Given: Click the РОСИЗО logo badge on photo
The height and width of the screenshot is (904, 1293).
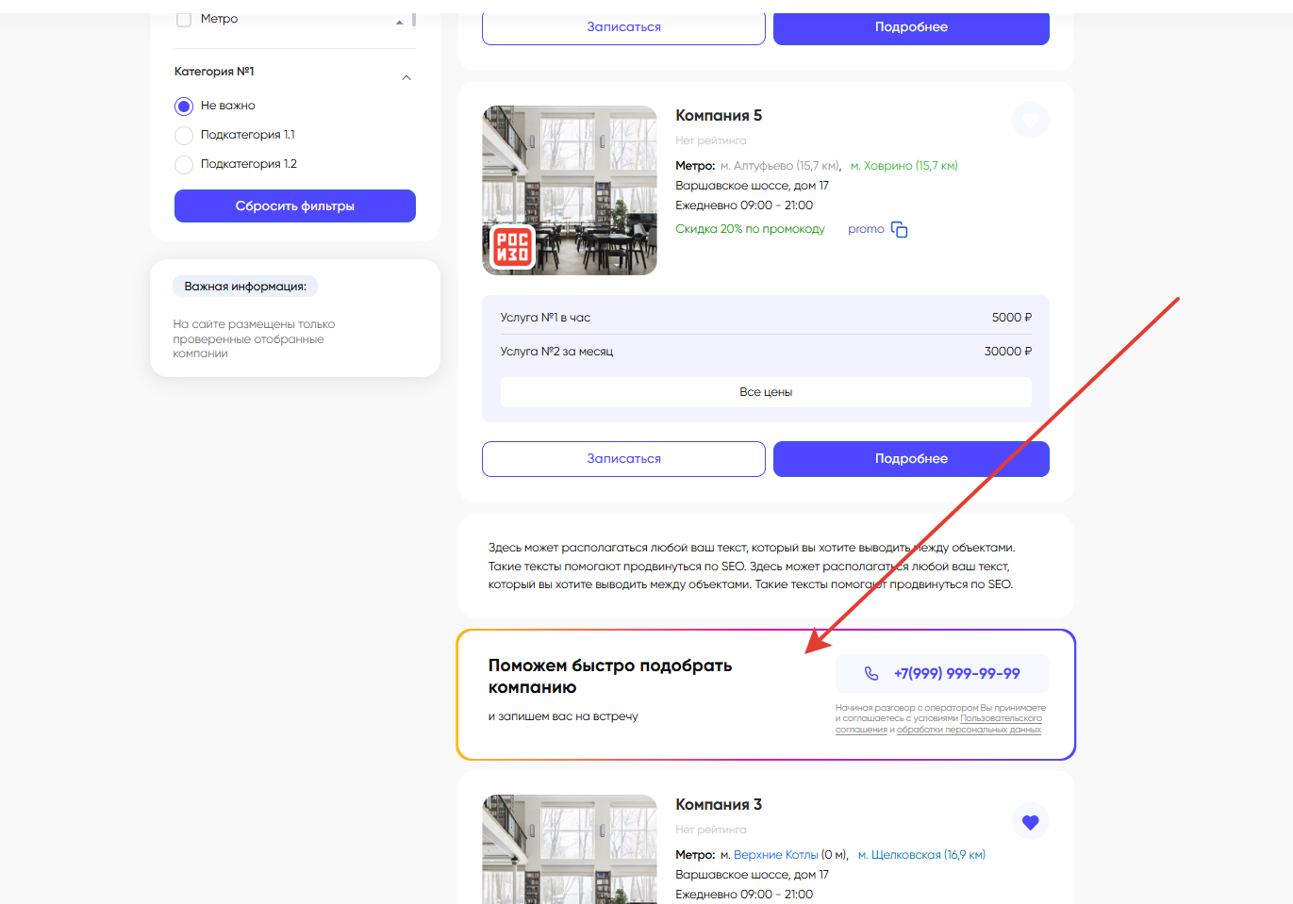Looking at the screenshot, I should tap(512, 247).
